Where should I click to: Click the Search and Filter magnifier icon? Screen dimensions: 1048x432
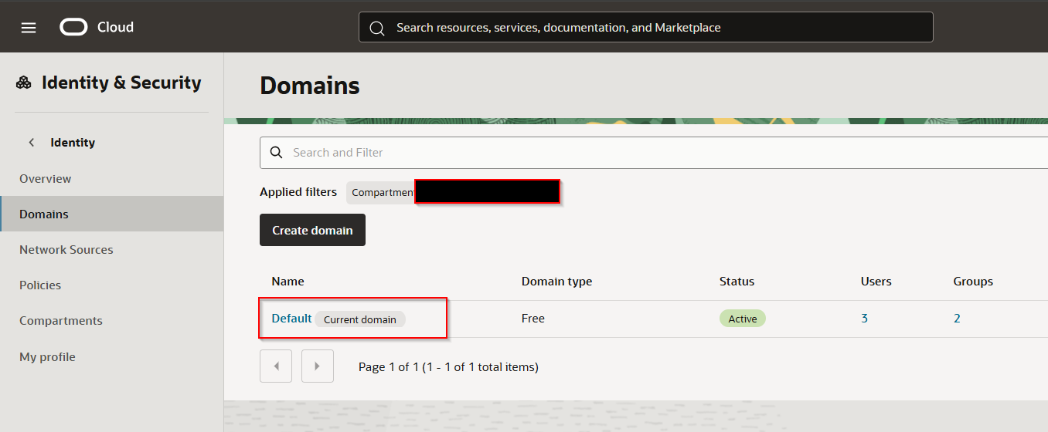[276, 153]
